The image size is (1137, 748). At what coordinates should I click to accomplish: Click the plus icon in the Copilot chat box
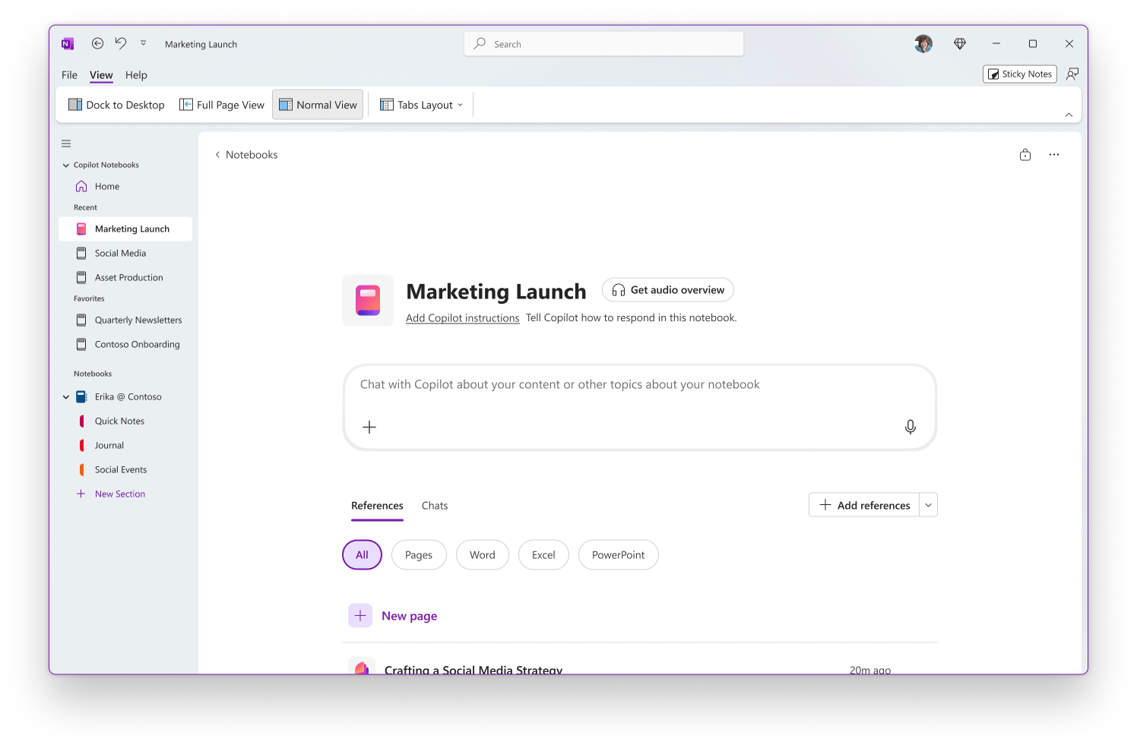369,428
